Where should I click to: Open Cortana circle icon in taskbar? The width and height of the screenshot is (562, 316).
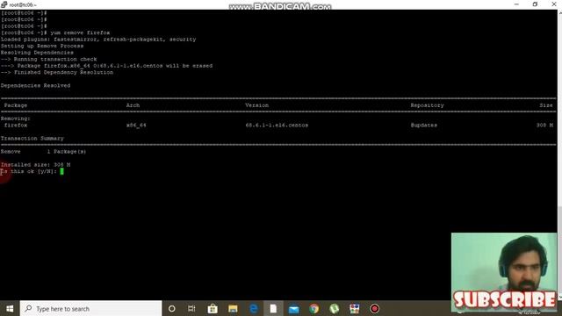point(172,308)
